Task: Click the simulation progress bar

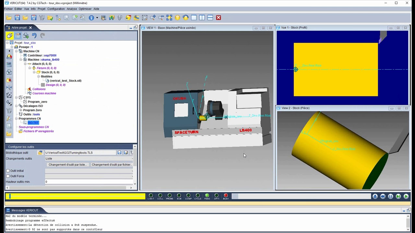Action: 302,196
